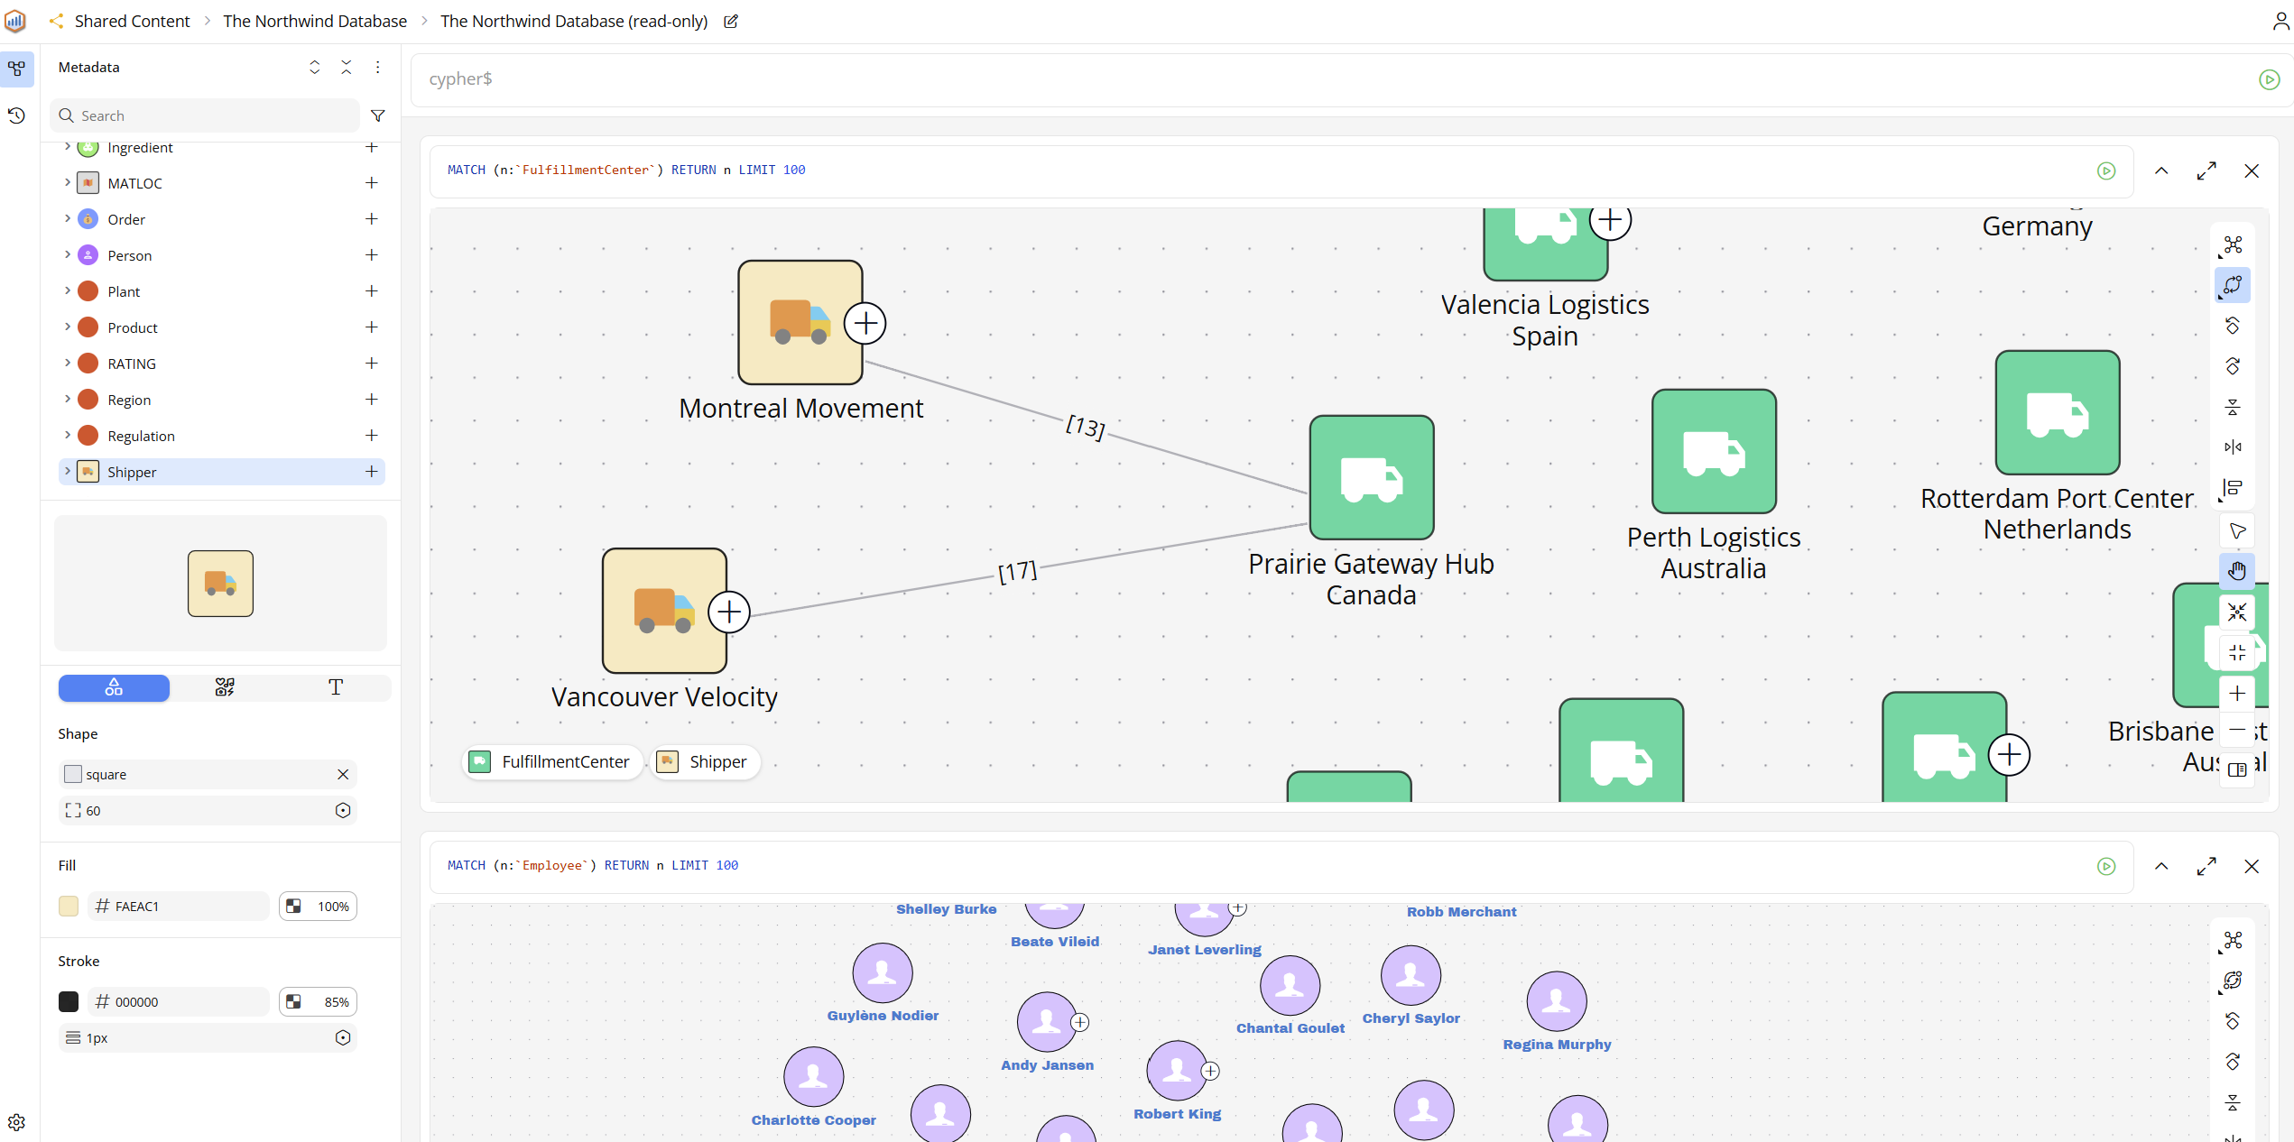Screen dimensions: 2294x1142
Task: Expand the Plant tree item
Action: pos(67,291)
